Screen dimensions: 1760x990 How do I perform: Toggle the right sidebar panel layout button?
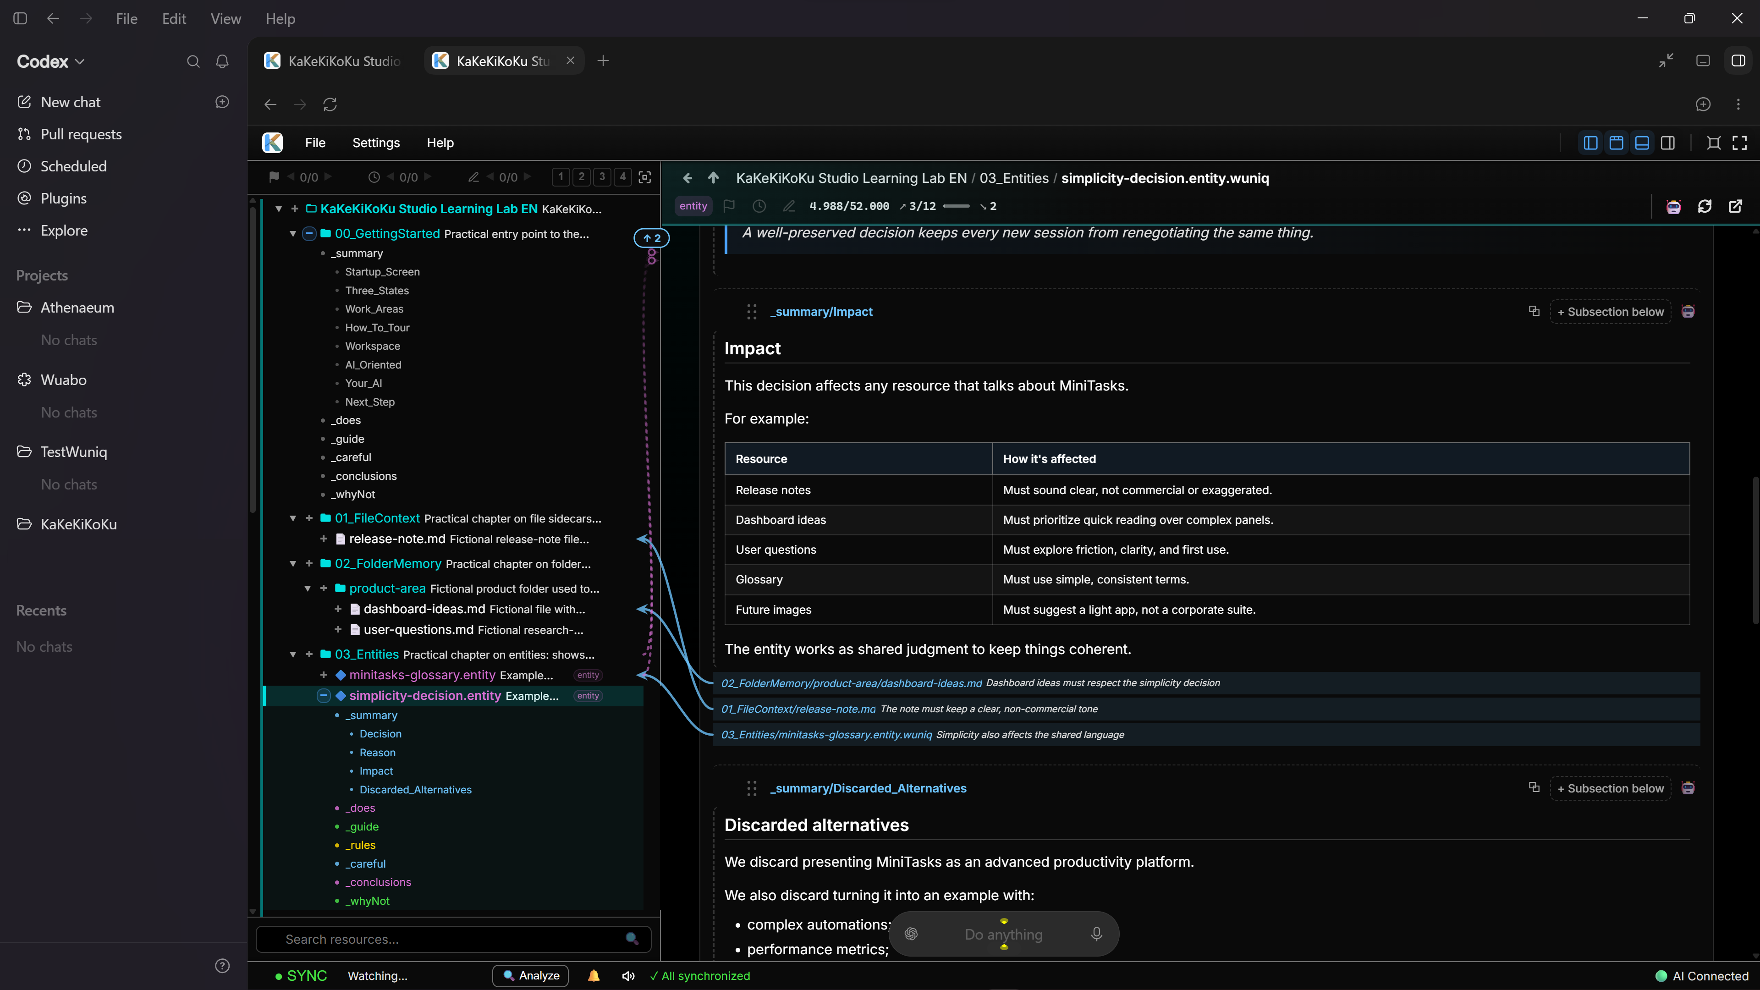(1668, 143)
